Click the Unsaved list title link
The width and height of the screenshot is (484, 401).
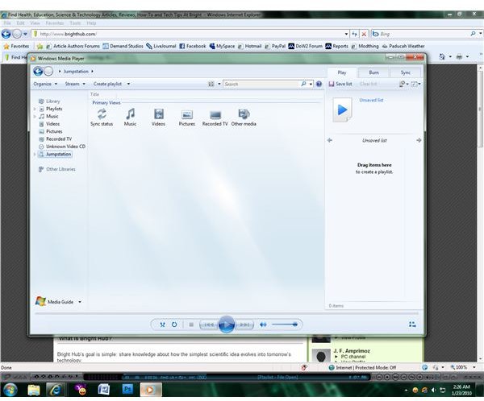(371, 100)
